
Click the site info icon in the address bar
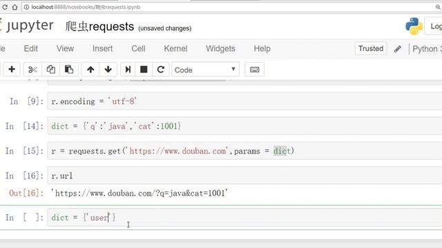click(26, 7)
